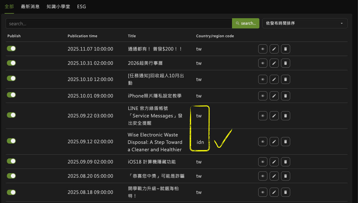Unpublish Wise Electronic Waste Disposal article
The image size is (358, 203).
11,141
